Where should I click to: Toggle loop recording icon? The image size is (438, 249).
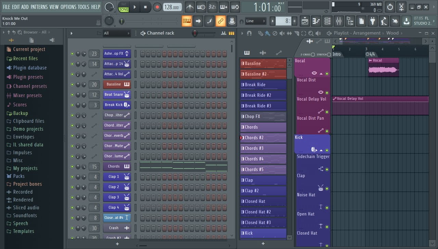coord(235,7)
